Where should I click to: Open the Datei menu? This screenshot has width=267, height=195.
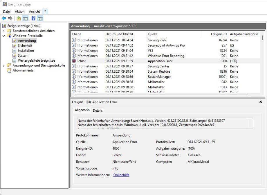click(7, 11)
